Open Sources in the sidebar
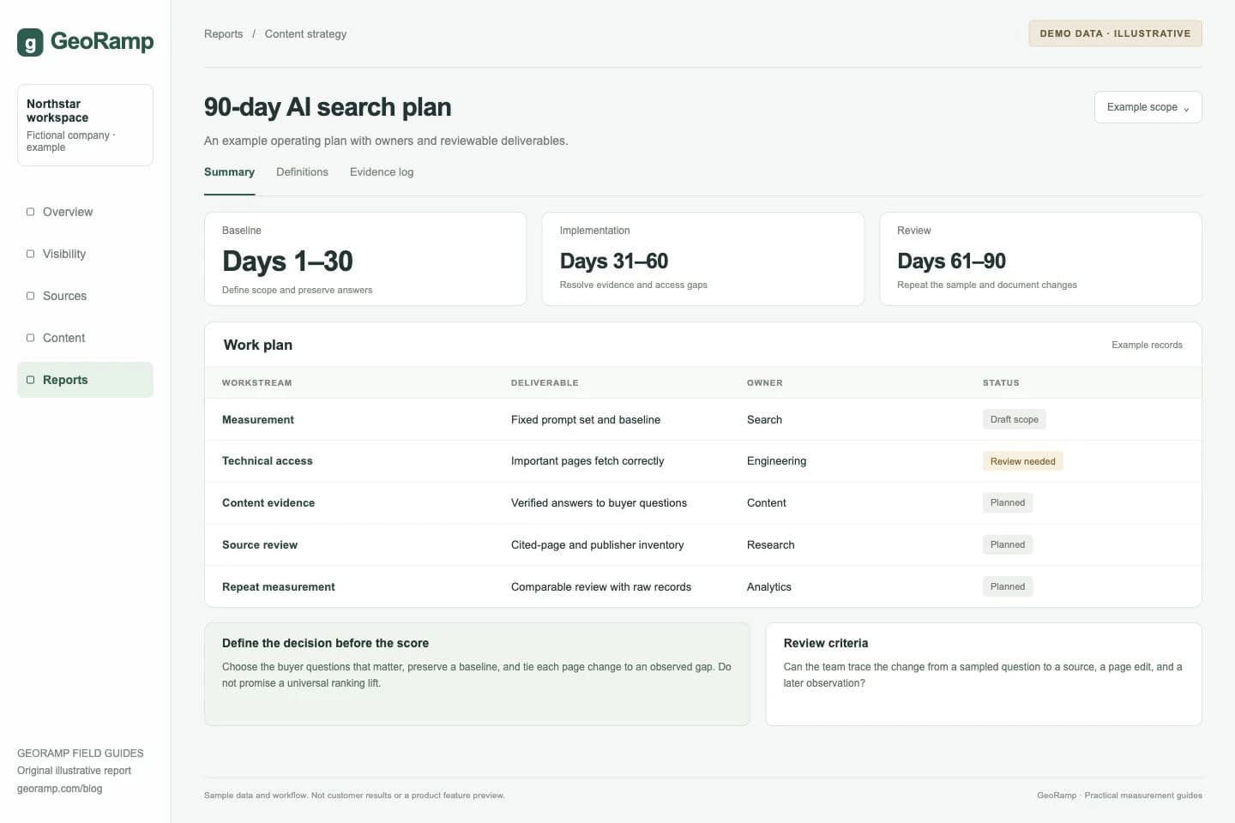Screen dimensions: 1235x823 [x=85, y=296]
